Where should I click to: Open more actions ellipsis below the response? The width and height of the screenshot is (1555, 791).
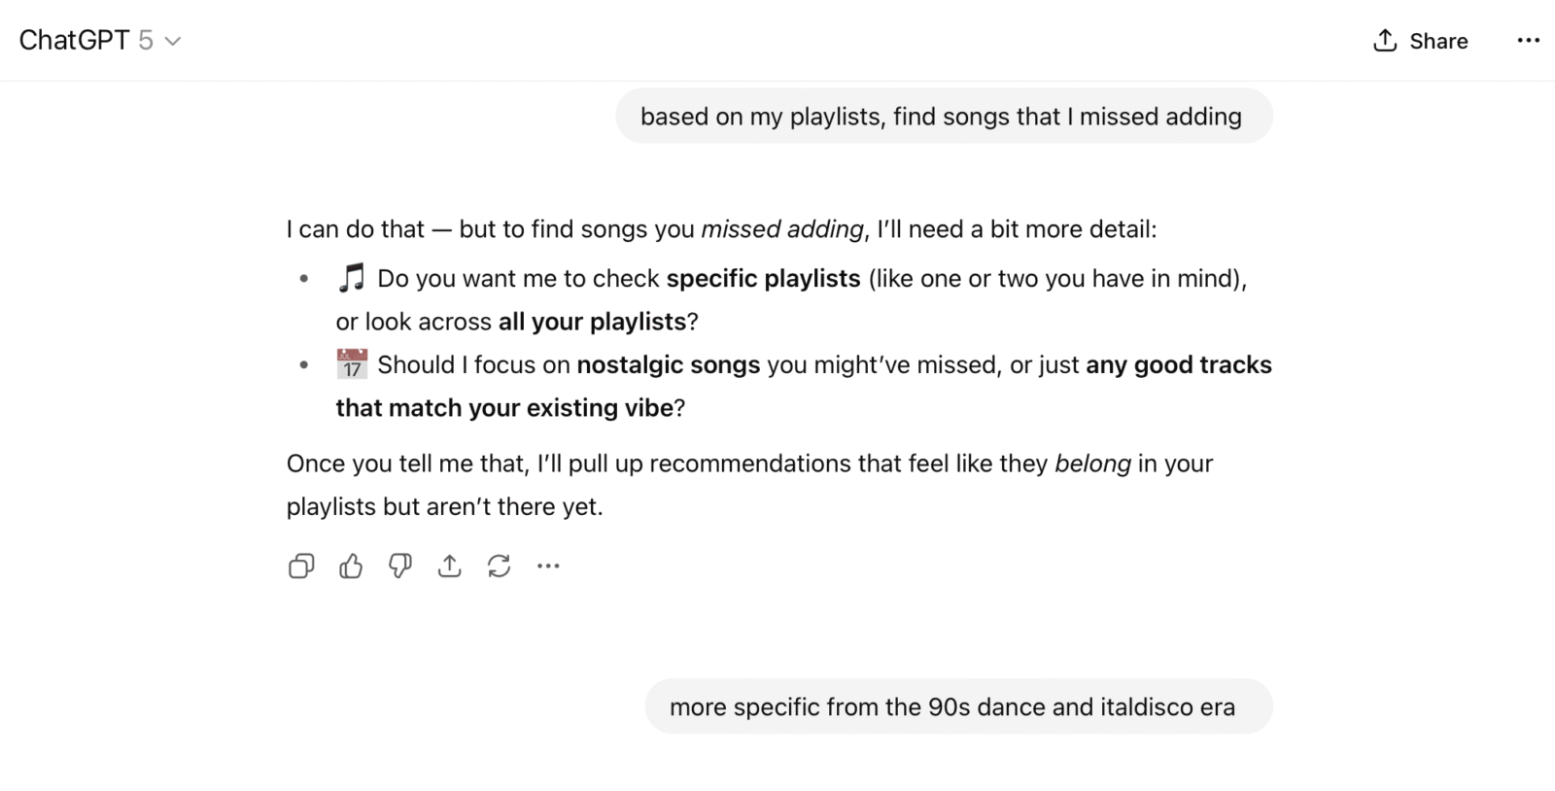pyautogui.click(x=548, y=566)
